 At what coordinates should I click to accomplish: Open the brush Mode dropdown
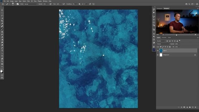click(x=31, y=4)
